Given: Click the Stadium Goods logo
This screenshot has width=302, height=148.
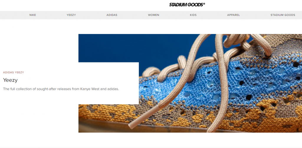Looking at the screenshot, I should click(x=187, y=5).
